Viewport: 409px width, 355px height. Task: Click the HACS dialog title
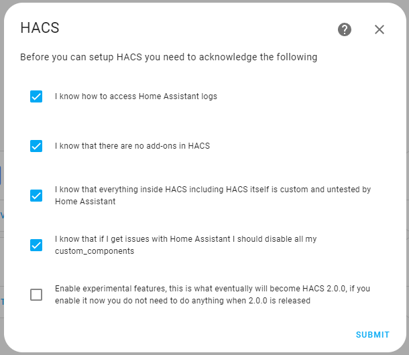[x=40, y=28]
